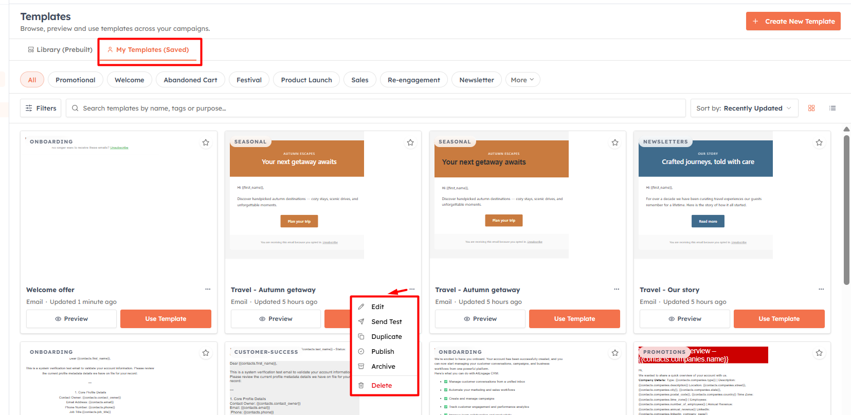
Task: Click the scrollbar up arrow
Action: pos(846,129)
